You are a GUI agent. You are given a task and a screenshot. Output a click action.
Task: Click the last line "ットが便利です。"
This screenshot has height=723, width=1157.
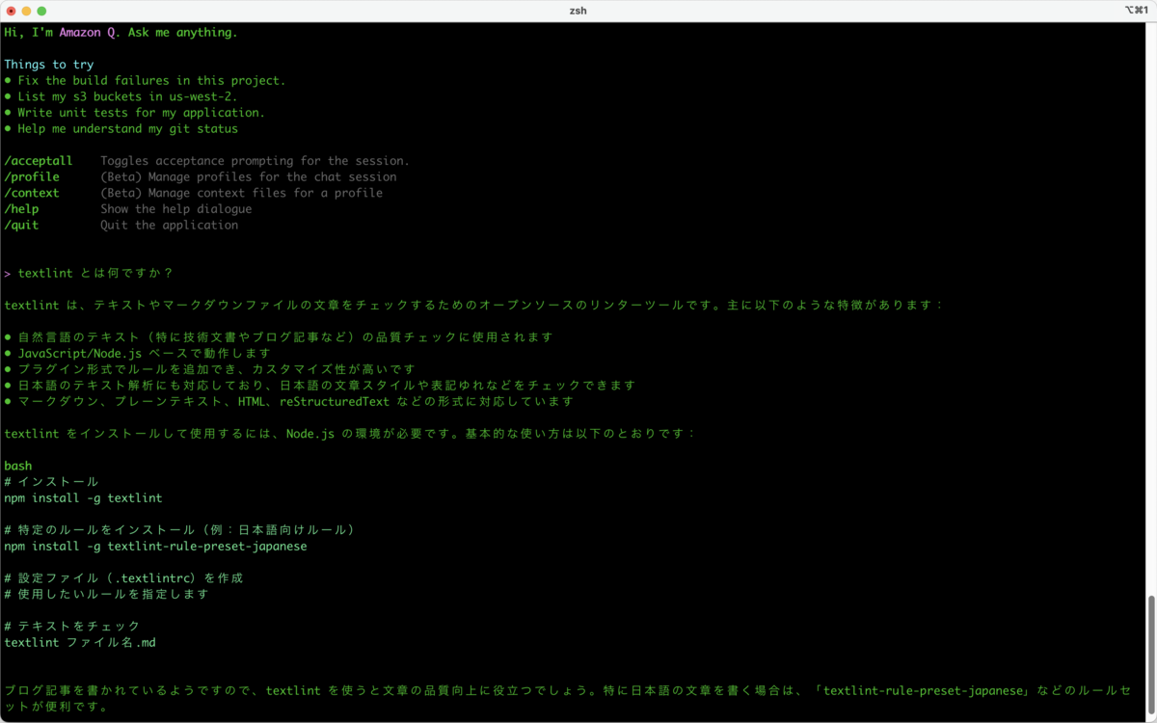click(59, 707)
